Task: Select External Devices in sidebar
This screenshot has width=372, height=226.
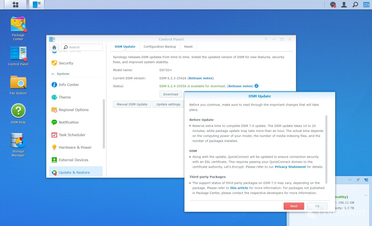Action: (x=76, y=160)
